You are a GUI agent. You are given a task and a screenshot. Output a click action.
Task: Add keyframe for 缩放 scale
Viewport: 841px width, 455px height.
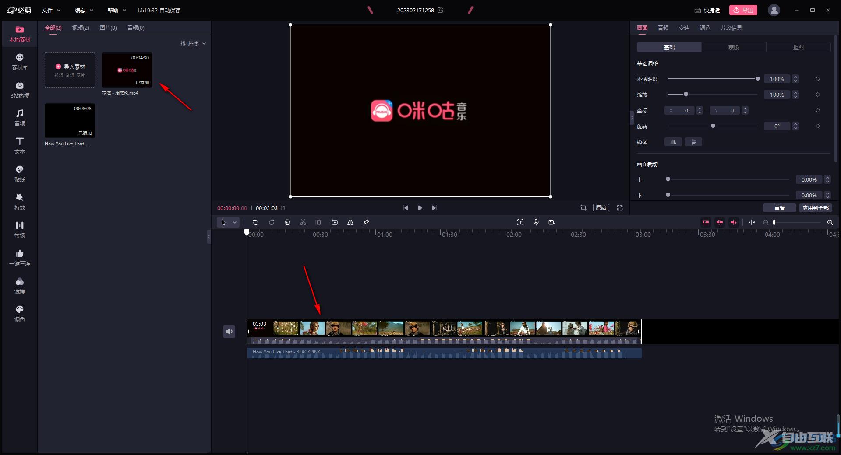818,95
